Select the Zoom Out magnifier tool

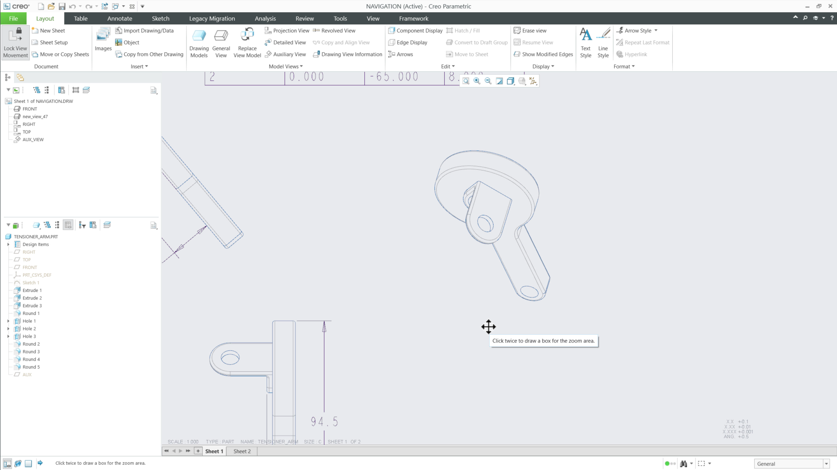coord(488,81)
